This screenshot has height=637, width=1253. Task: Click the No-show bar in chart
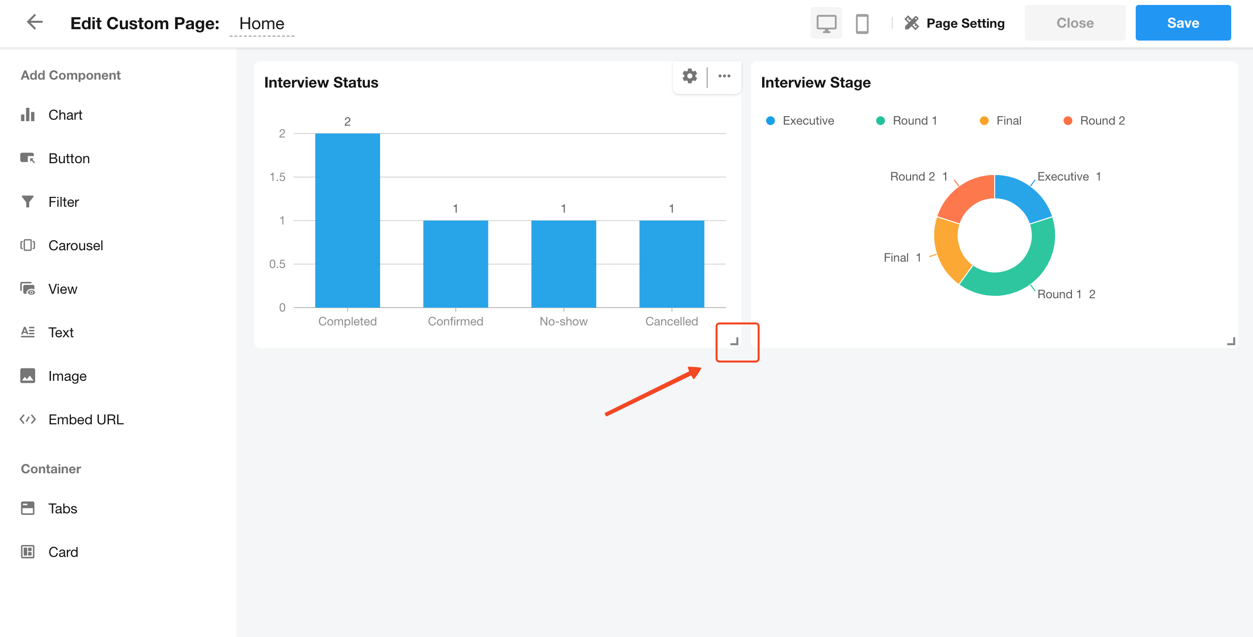click(x=564, y=264)
